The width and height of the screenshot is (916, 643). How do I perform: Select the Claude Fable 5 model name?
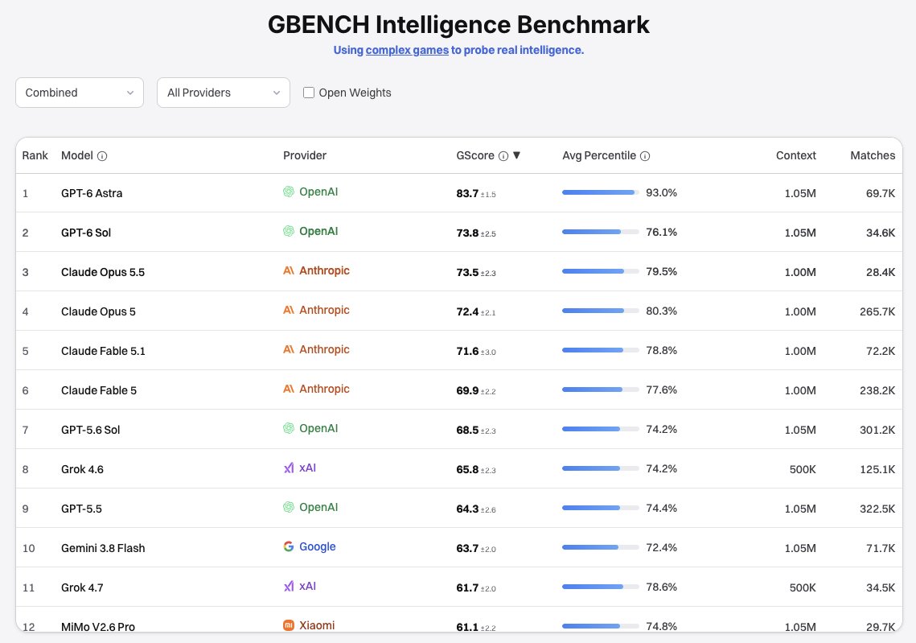tap(99, 390)
